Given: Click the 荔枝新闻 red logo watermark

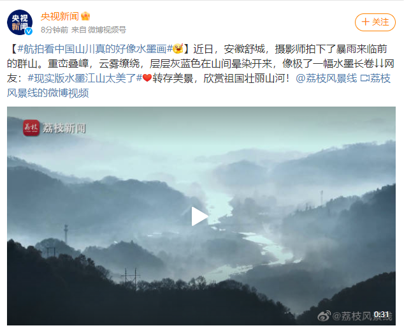Looking at the screenshot, I should click(x=31, y=128).
